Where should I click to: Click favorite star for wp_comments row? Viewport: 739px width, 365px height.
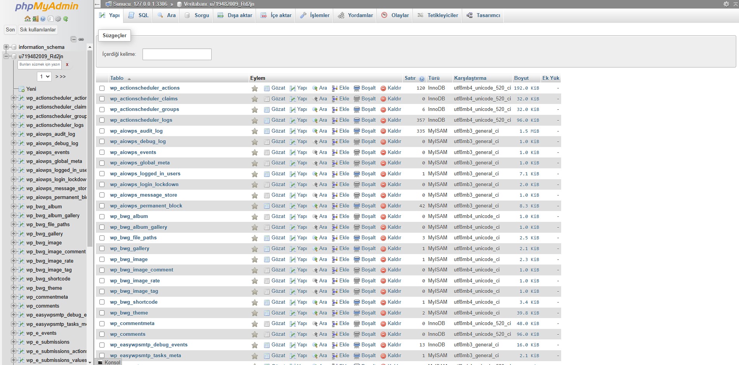(x=255, y=334)
